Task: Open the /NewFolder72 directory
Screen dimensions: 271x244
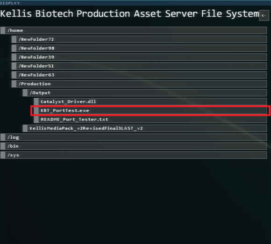Action: click(x=139, y=39)
